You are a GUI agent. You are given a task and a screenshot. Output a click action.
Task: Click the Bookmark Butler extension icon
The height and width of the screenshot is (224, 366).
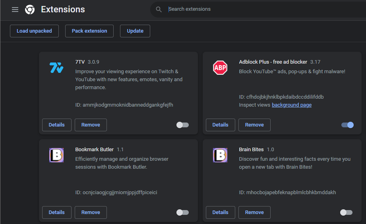(x=56, y=155)
